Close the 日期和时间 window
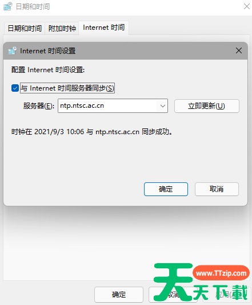This screenshot has width=252, height=305. coord(247,6)
